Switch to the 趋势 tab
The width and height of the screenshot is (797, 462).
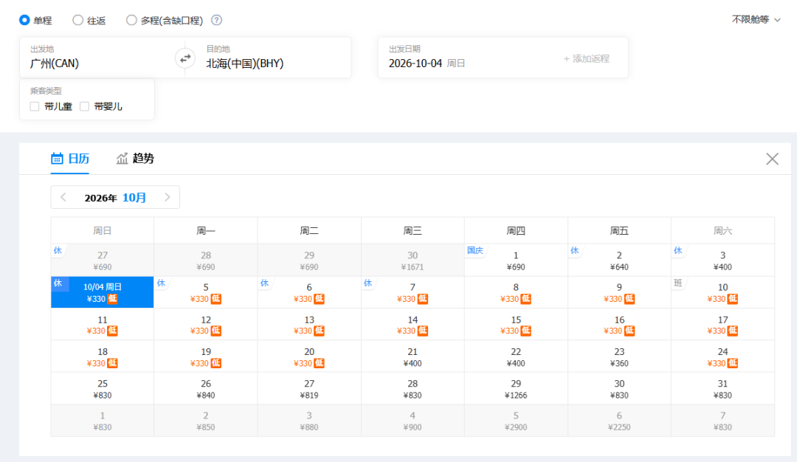point(135,159)
